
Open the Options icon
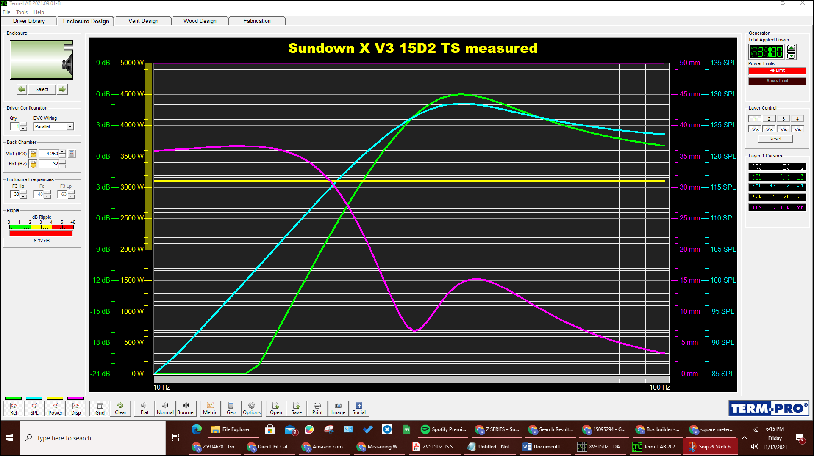click(x=251, y=408)
